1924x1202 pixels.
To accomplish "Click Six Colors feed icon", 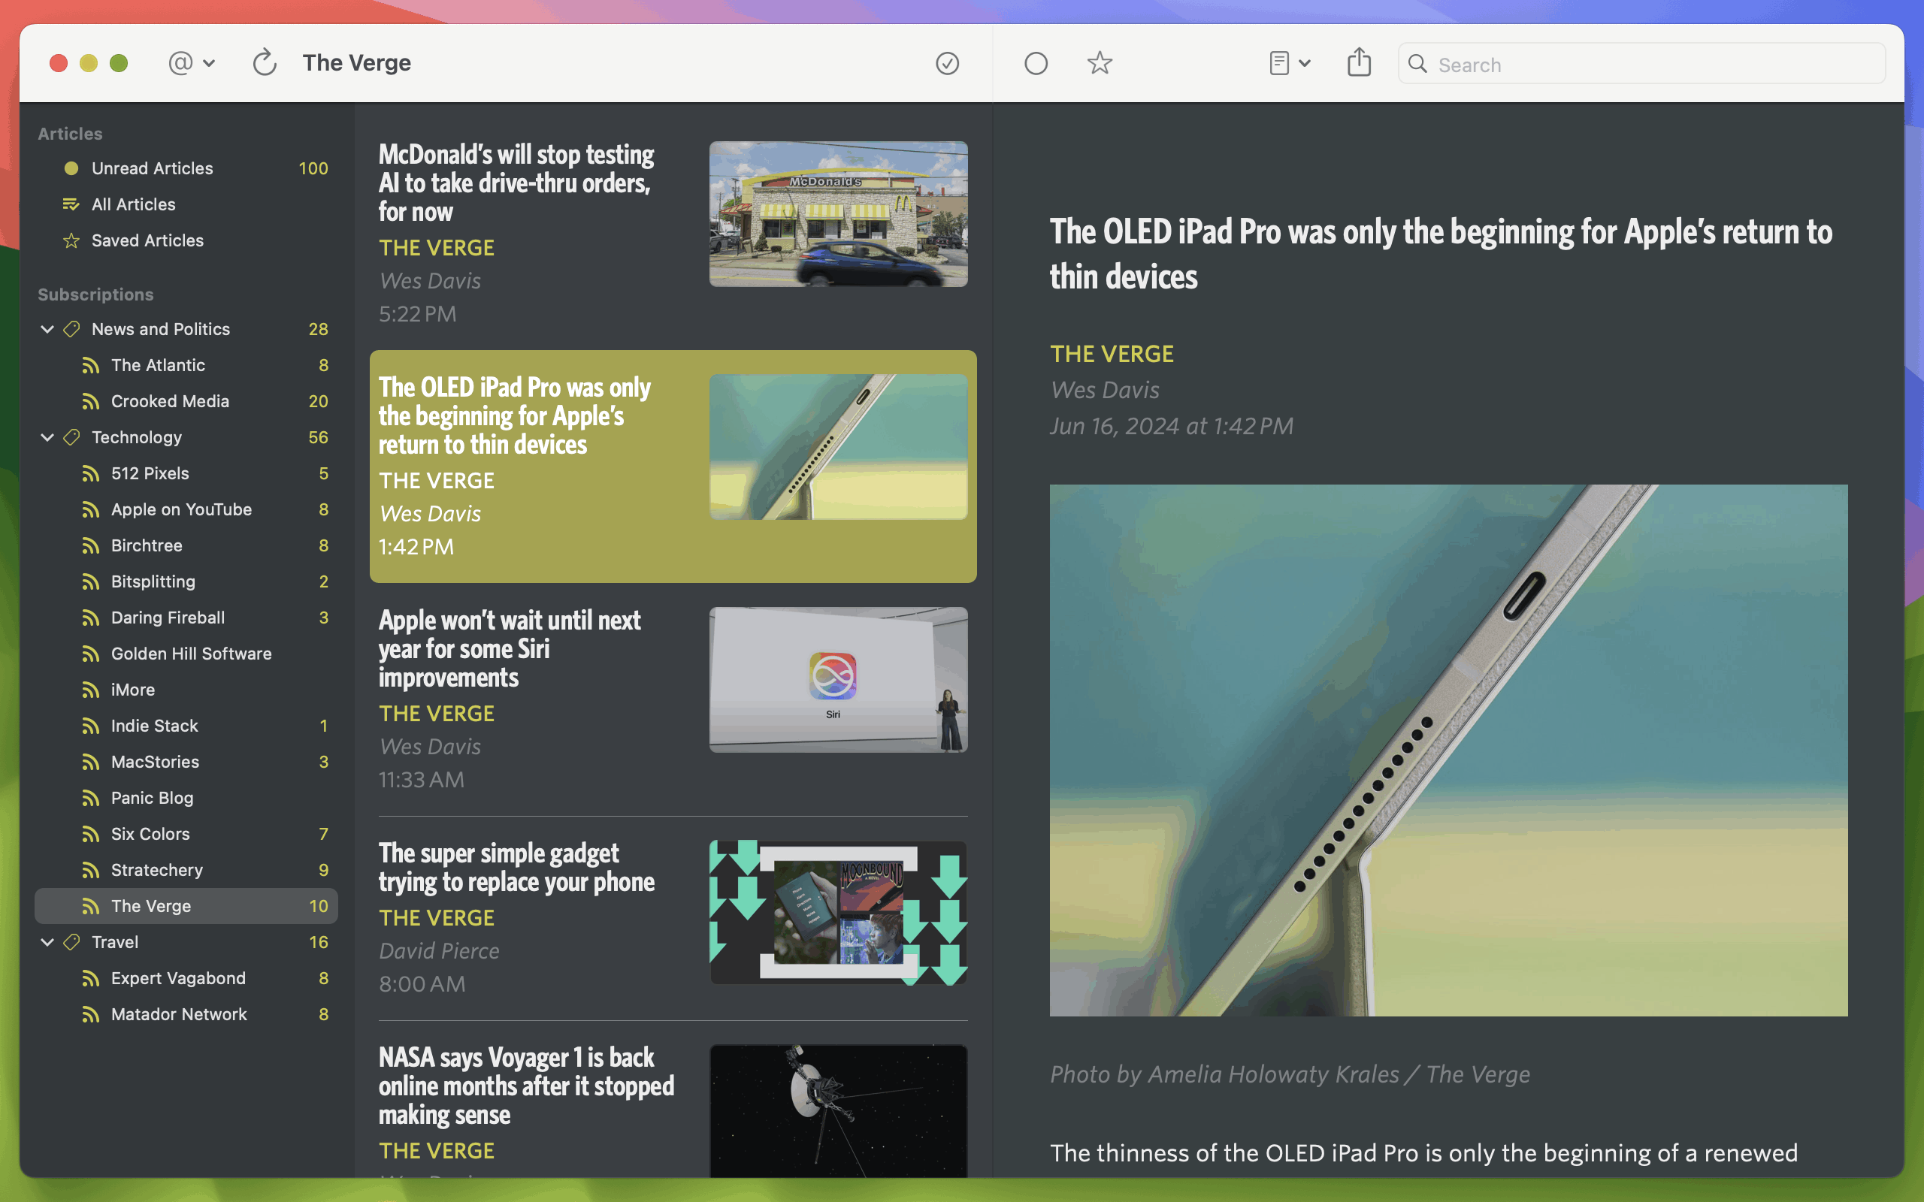I will pos(91,834).
